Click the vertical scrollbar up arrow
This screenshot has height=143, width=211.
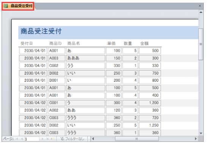tap(201, 12)
